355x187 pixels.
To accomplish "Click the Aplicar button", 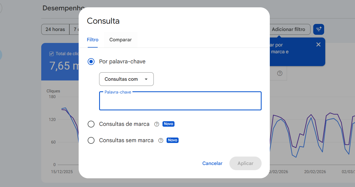I will point(245,163).
